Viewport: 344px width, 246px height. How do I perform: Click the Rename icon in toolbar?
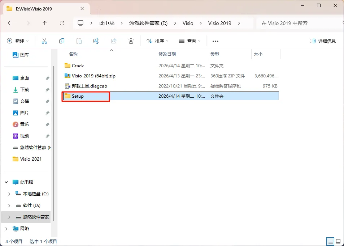point(96,41)
